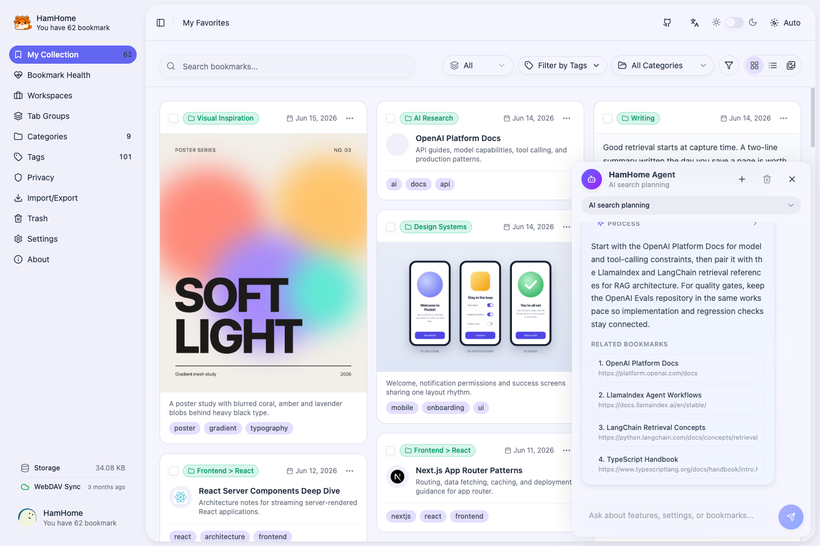Open more options for the Visual Inspiration card
This screenshot has width=820, height=546.
click(x=350, y=118)
